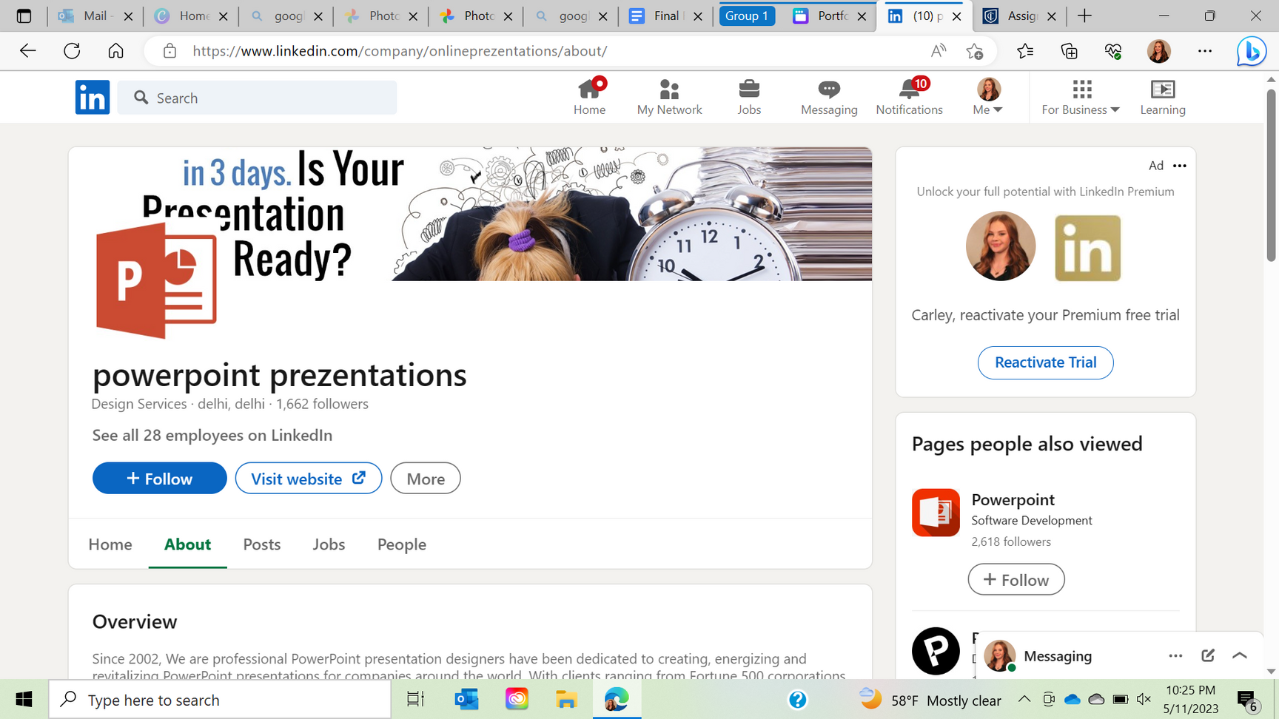Image resolution: width=1279 pixels, height=719 pixels.
Task: Show hidden system tray icons
Action: (x=1024, y=699)
